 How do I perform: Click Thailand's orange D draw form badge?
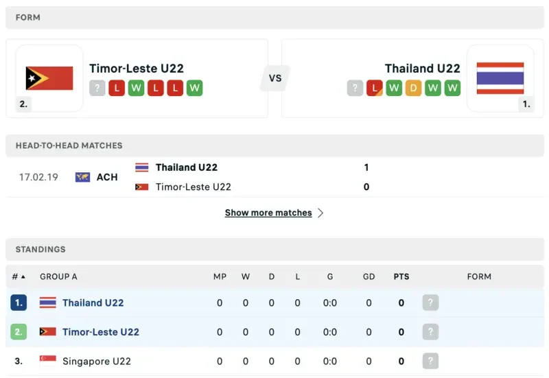pyautogui.click(x=413, y=88)
